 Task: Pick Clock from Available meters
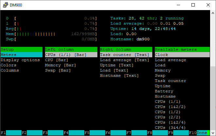tap(161, 55)
